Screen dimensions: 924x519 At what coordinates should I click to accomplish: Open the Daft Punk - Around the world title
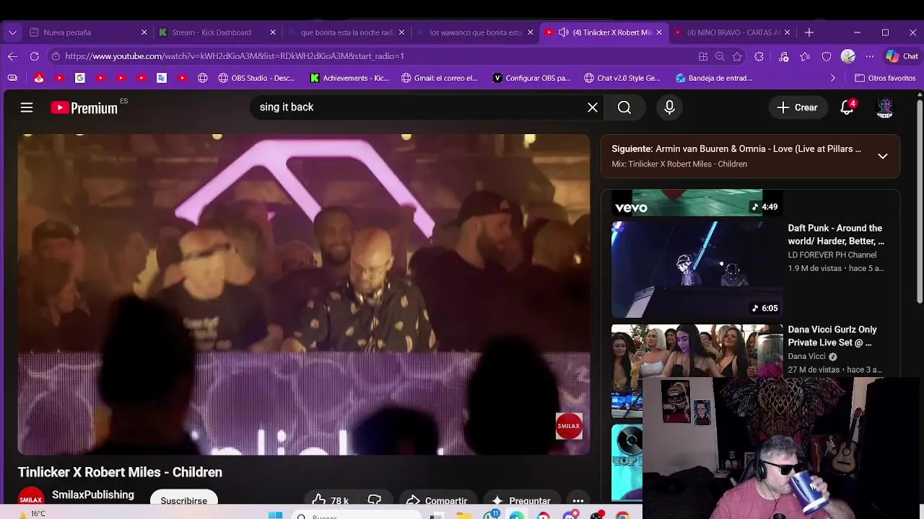[x=836, y=234]
